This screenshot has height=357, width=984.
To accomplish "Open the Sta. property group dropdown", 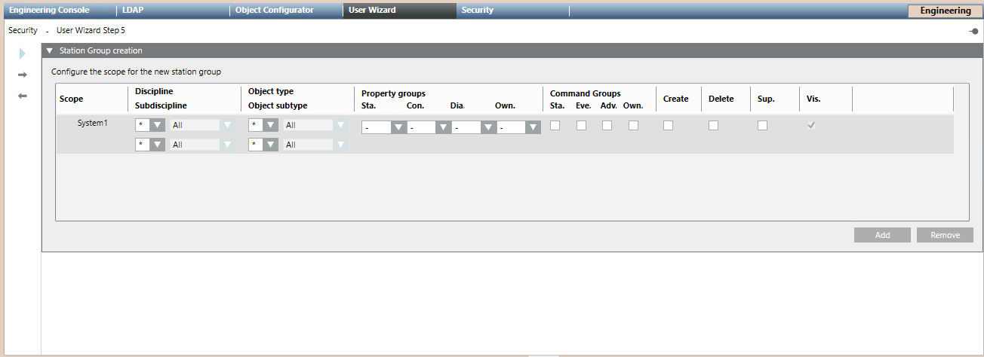I will point(398,128).
